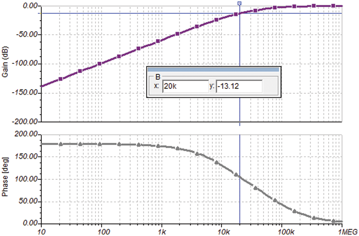The width and height of the screenshot is (359, 236).
Task: Click the -200.00 gain axis tick label
Action: (x=25, y=122)
